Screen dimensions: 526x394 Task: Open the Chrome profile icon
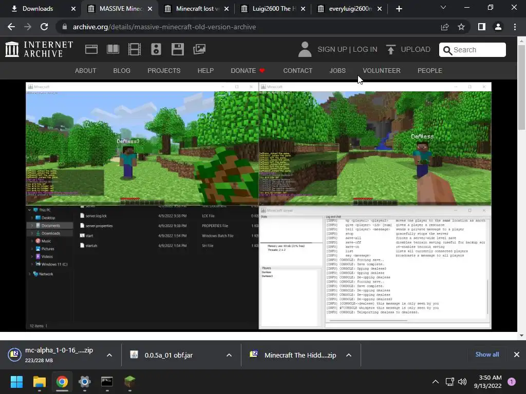coord(498,27)
